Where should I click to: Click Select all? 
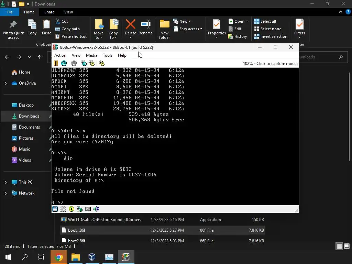(265, 21)
